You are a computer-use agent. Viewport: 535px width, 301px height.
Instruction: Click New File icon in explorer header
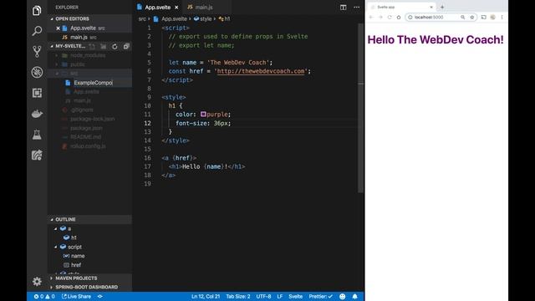(x=92, y=47)
